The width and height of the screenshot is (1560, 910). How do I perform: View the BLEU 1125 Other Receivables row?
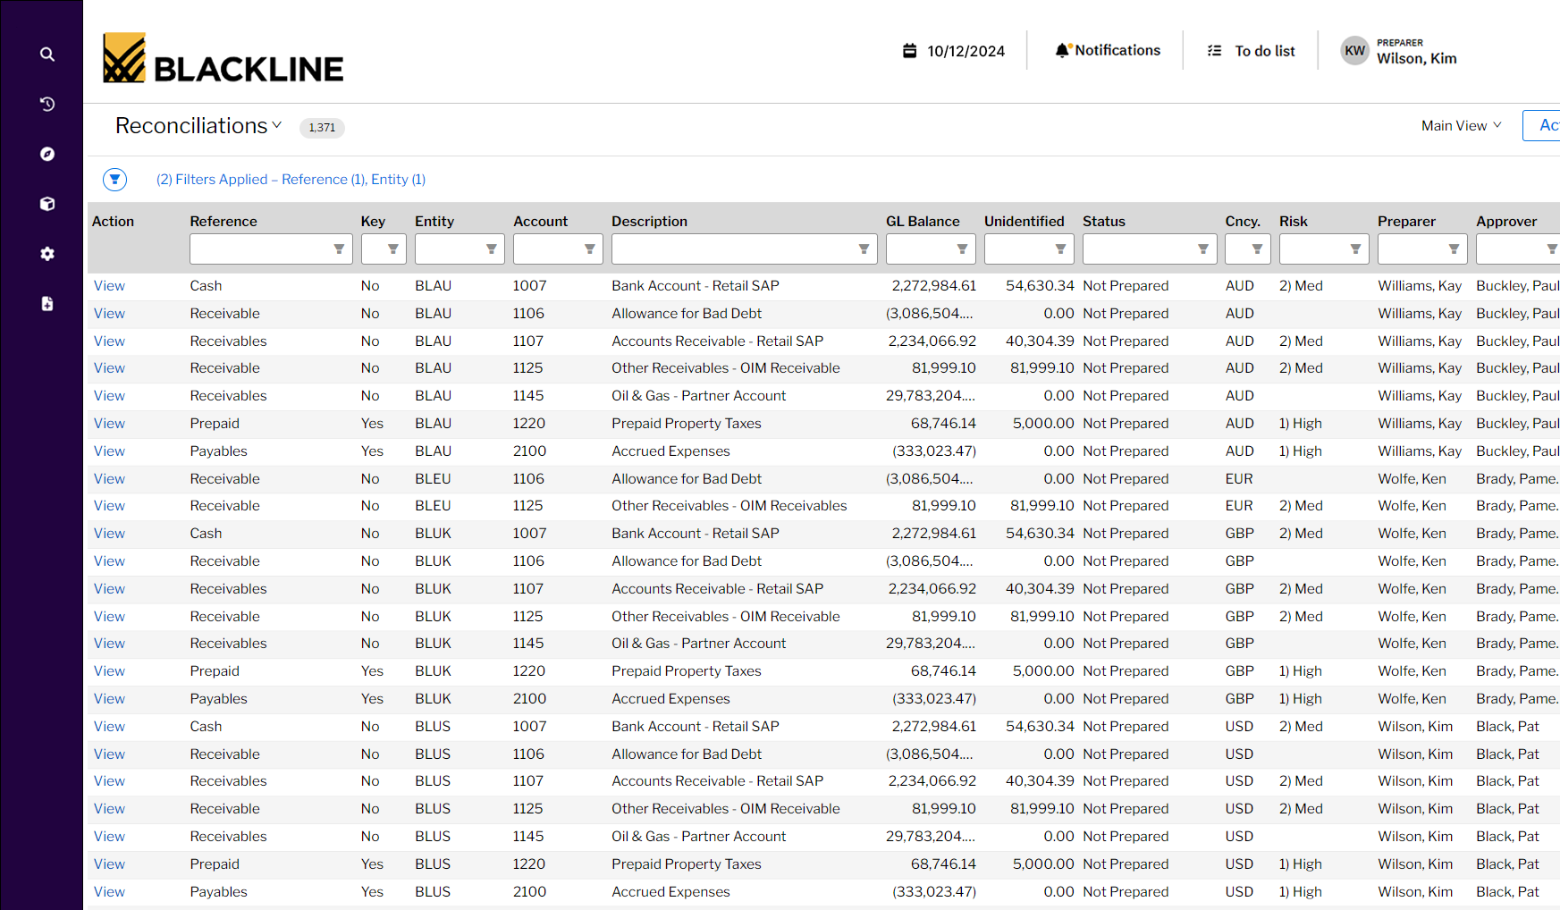coord(109,506)
